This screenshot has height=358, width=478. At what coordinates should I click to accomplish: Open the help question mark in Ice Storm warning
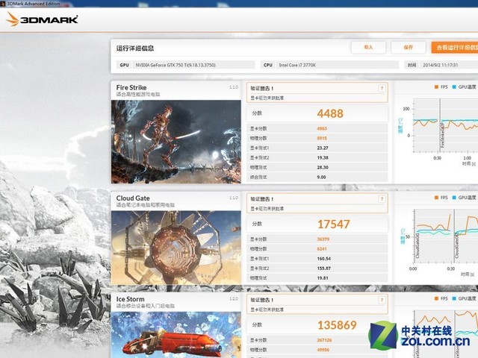(382, 300)
